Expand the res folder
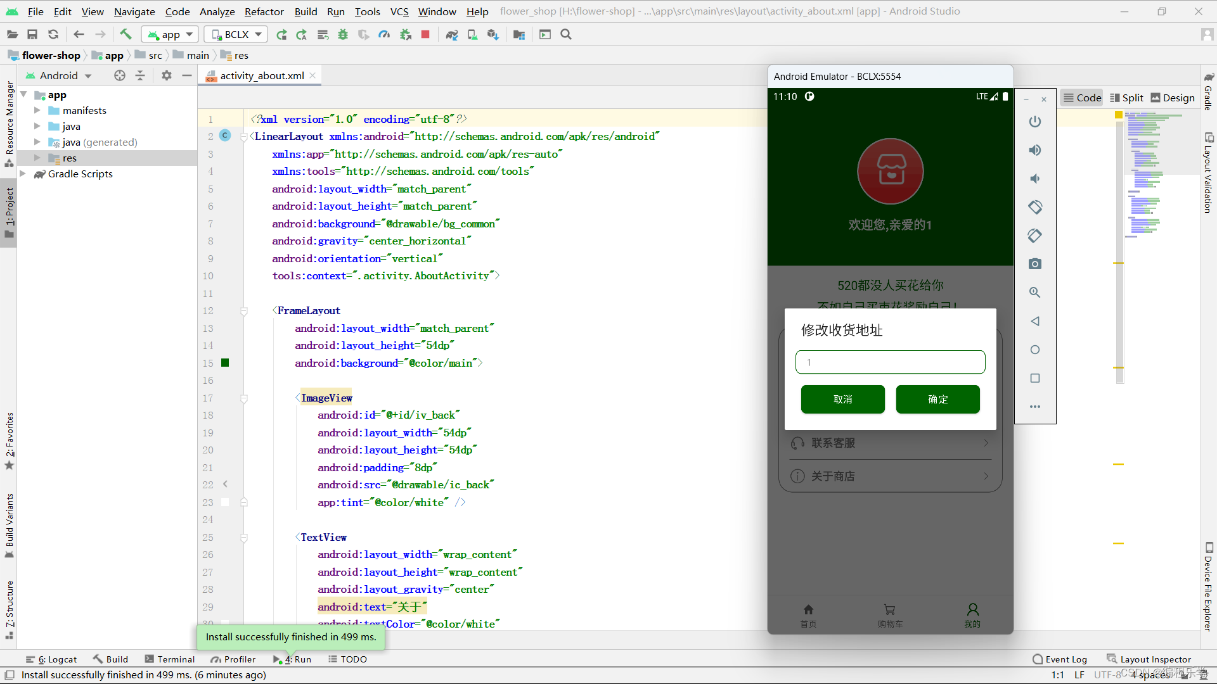This screenshot has width=1217, height=684. tap(37, 158)
